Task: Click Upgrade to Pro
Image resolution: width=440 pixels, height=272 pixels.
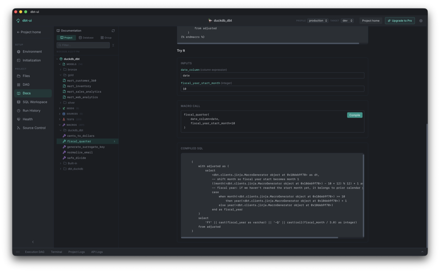Action: [x=400, y=21]
